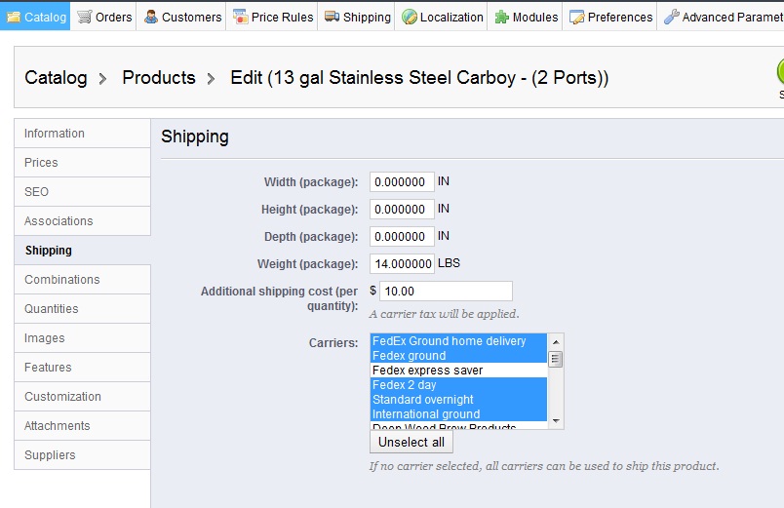Viewport: 784px width, 508px height.
Task: Click into the Width (package) input
Action: pyautogui.click(x=402, y=182)
